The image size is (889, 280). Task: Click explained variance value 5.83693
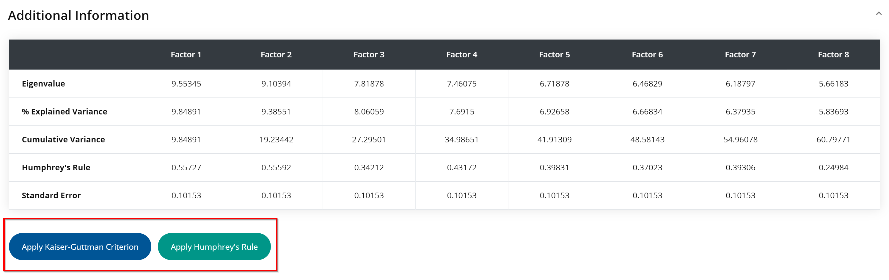coord(833,111)
